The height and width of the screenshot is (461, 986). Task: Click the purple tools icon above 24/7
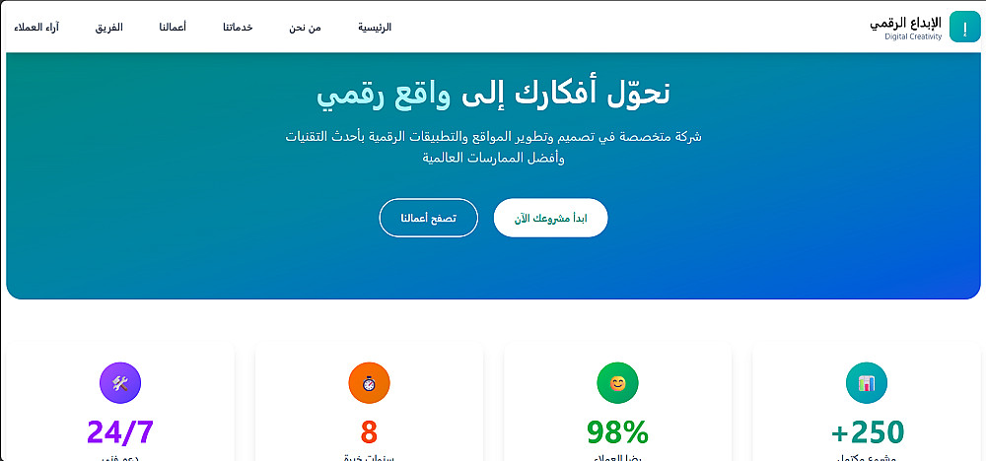[120, 383]
